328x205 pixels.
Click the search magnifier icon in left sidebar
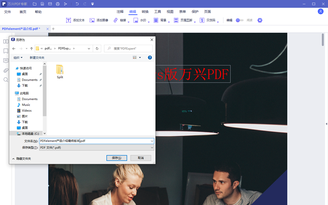click(6, 80)
